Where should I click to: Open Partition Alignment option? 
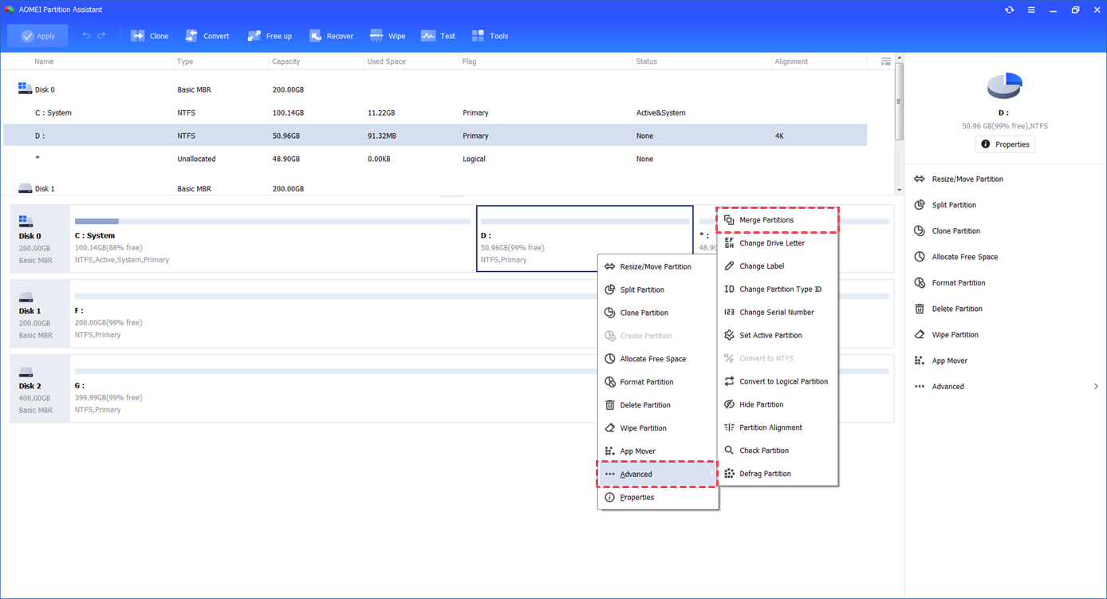tap(778, 428)
